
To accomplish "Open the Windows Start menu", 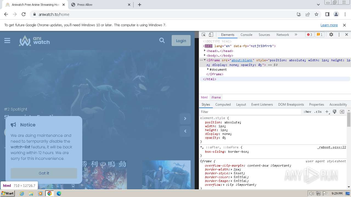I will point(7,193).
